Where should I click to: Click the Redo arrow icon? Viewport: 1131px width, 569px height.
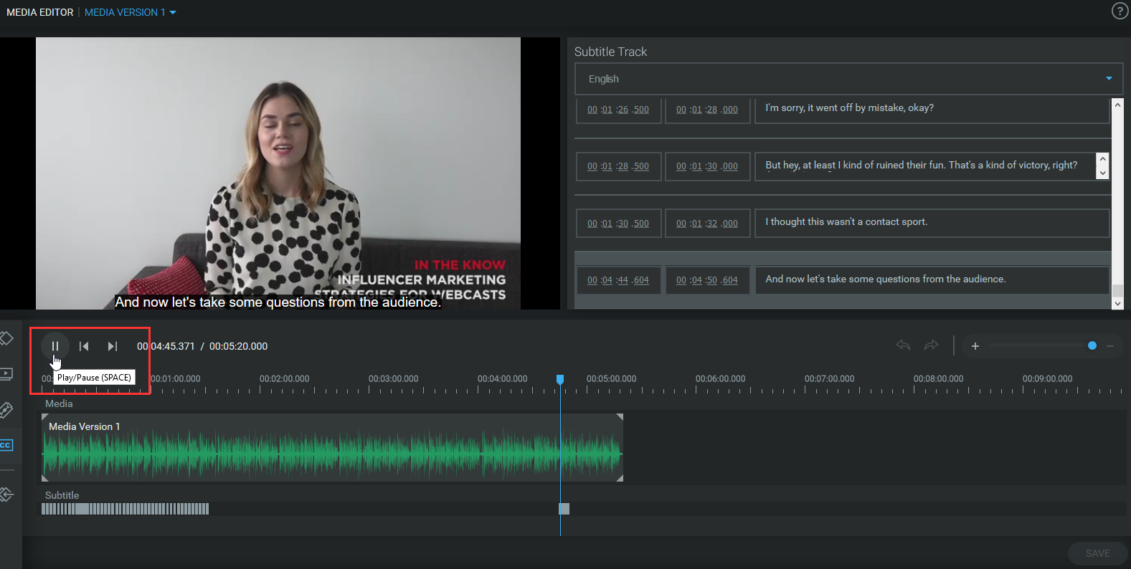click(x=931, y=345)
